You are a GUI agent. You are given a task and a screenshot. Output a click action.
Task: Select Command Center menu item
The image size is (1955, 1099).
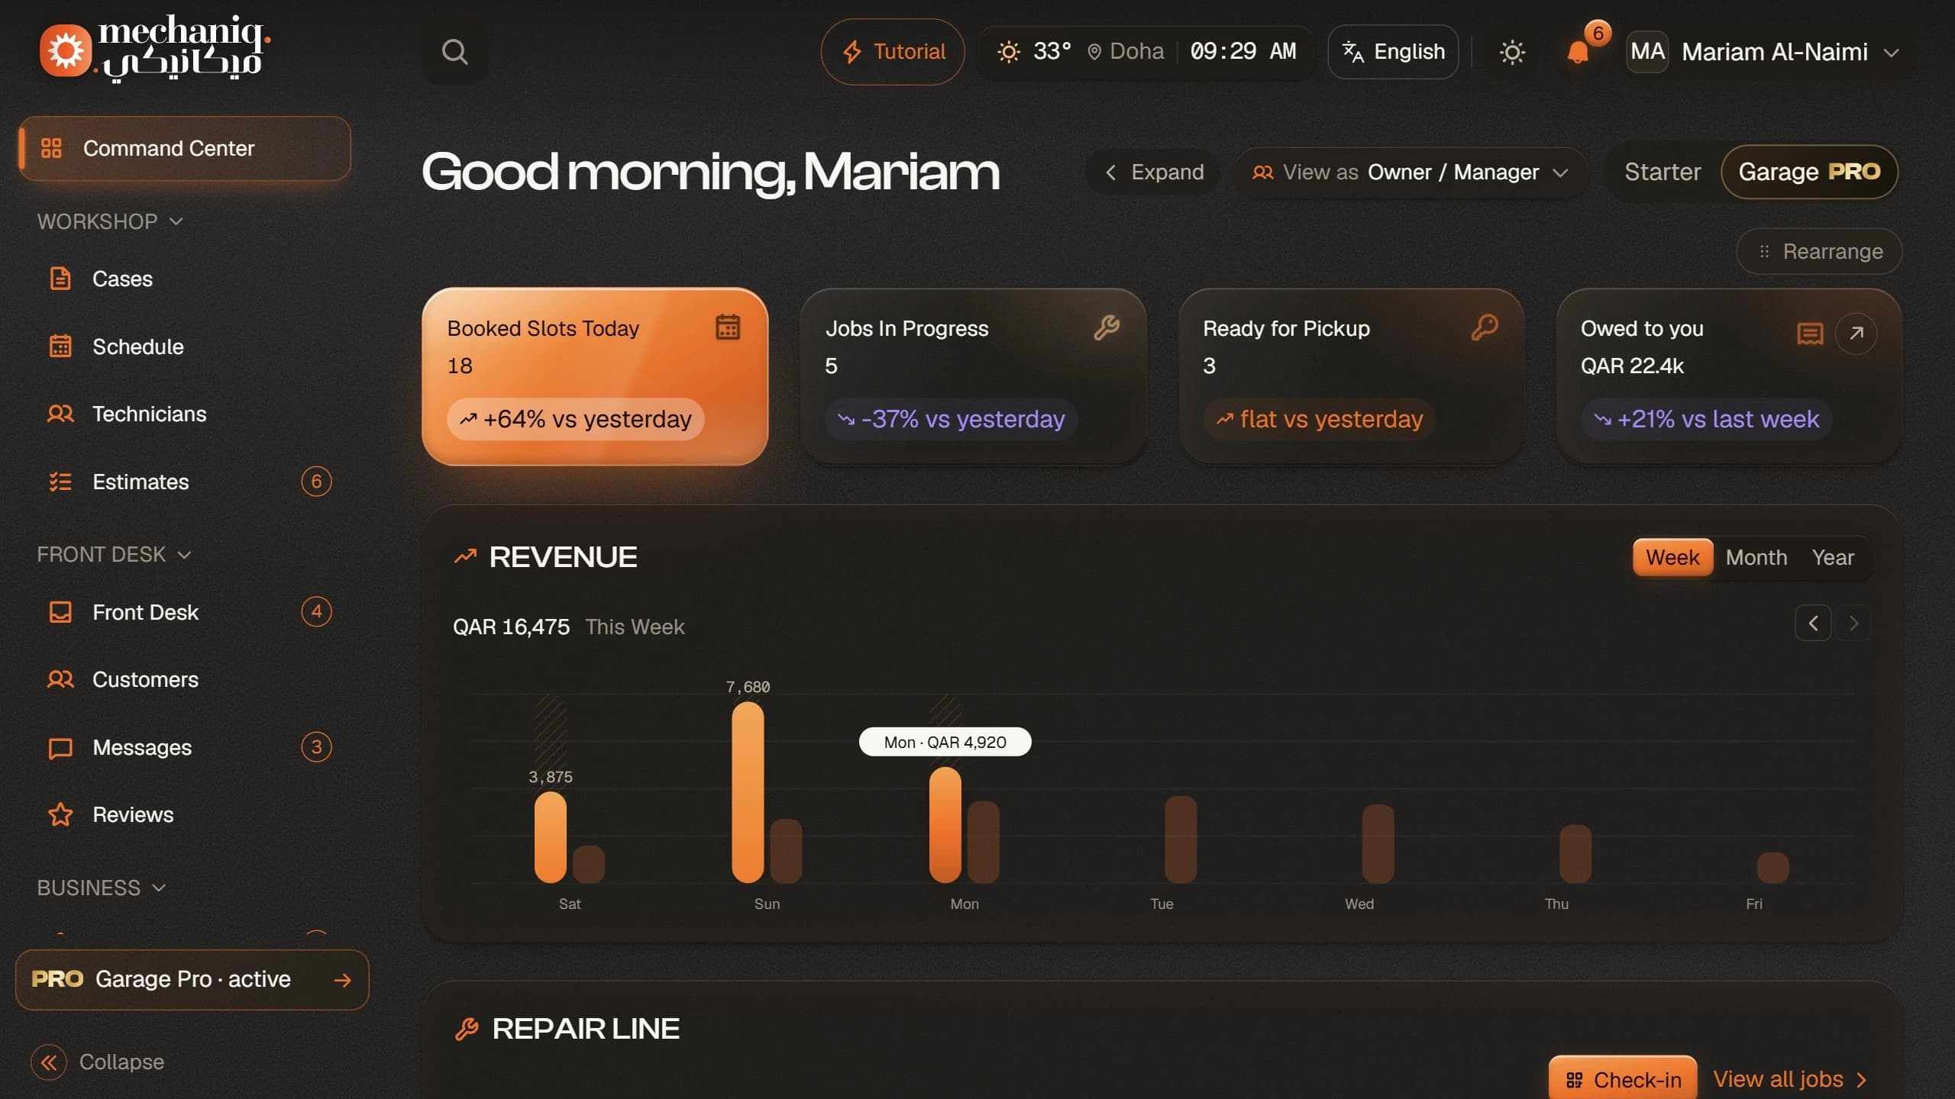pos(184,148)
